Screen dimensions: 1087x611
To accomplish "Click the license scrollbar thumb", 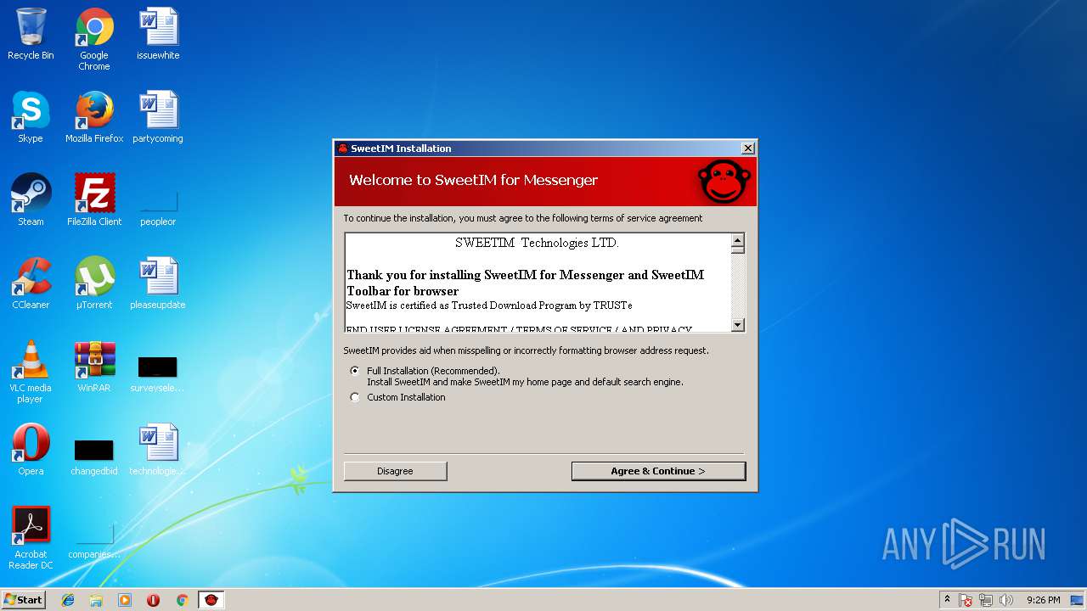I will pos(737,249).
